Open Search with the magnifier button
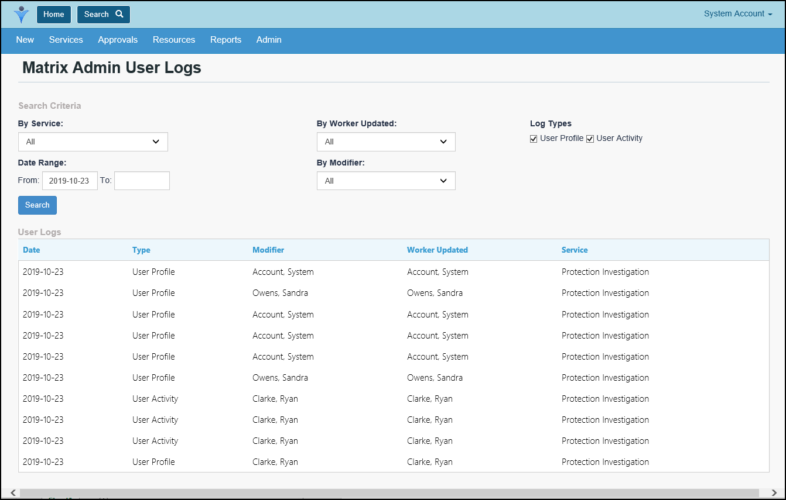Image resolution: width=786 pixels, height=500 pixels. 104,15
